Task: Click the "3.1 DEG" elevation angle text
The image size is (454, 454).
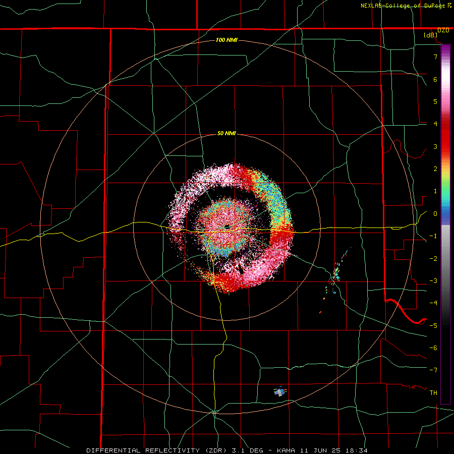Action: point(247,450)
